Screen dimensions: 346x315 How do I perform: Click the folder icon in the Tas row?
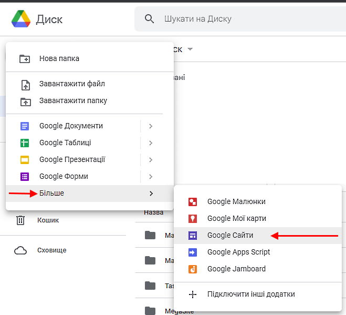point(150,286)
